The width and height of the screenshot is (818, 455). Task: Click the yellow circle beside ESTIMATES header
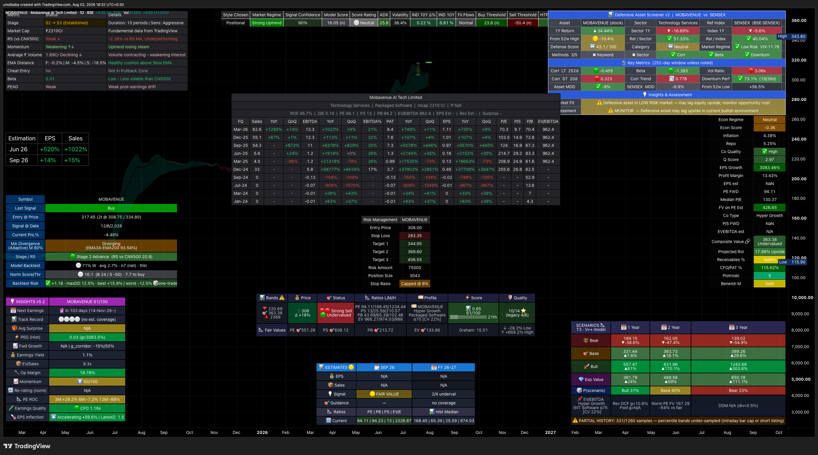pyautogui.click(x=351, y=367)
